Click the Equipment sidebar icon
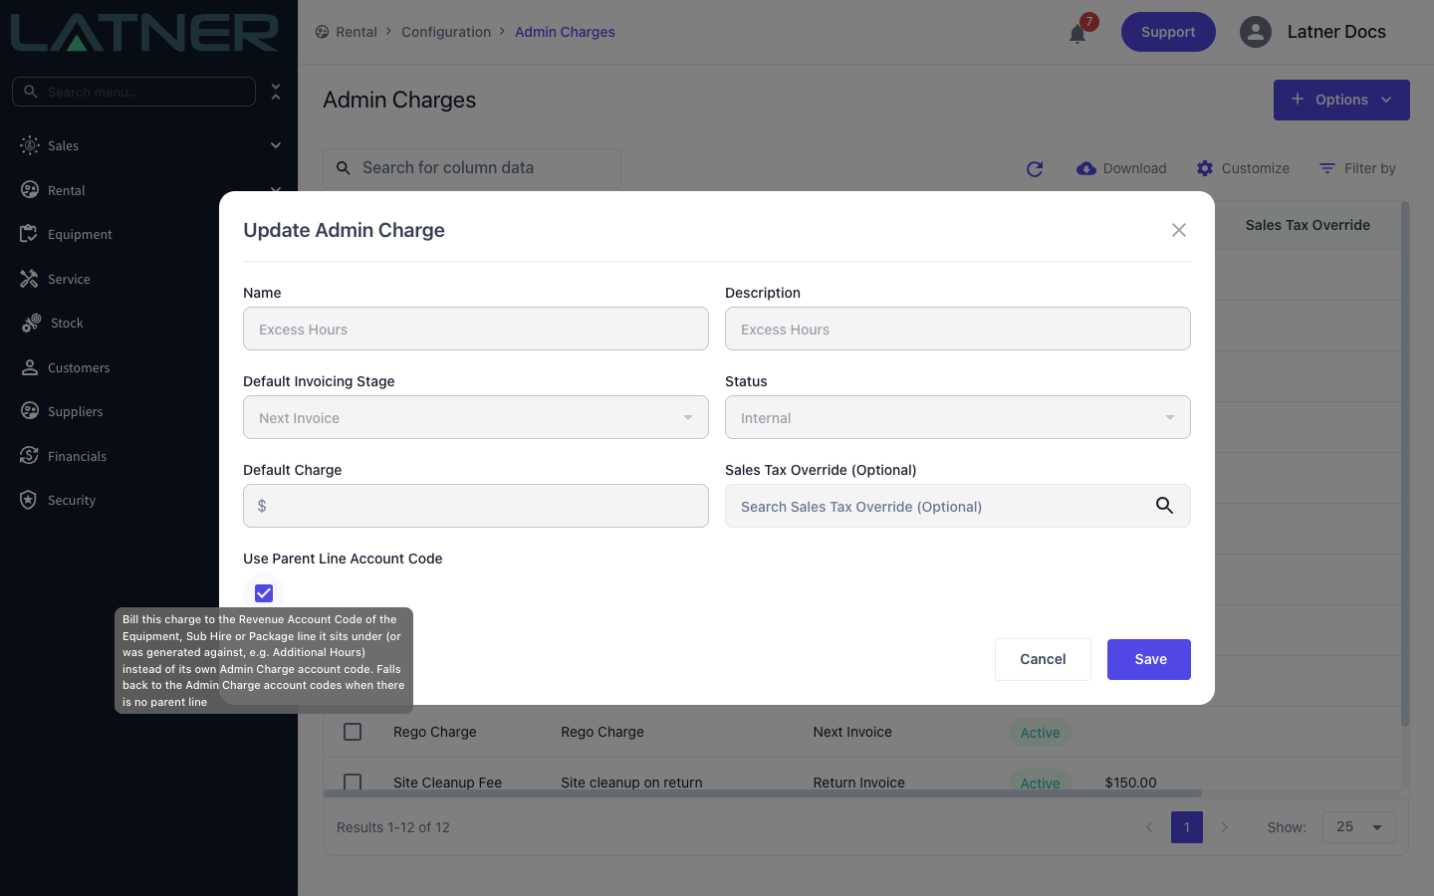The image size is (1434, 896). pyautogui.click(x=29, y=234)
